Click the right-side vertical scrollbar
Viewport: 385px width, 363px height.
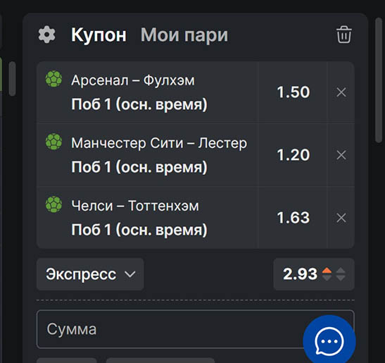(379, 80)
